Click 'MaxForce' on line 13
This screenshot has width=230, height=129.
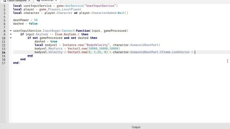(55, 49)
